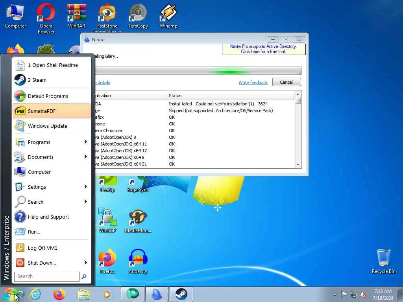Click the taskbar clock showing 7:13 AM
This screenshot has width=403, height=302.
(383, 295)
